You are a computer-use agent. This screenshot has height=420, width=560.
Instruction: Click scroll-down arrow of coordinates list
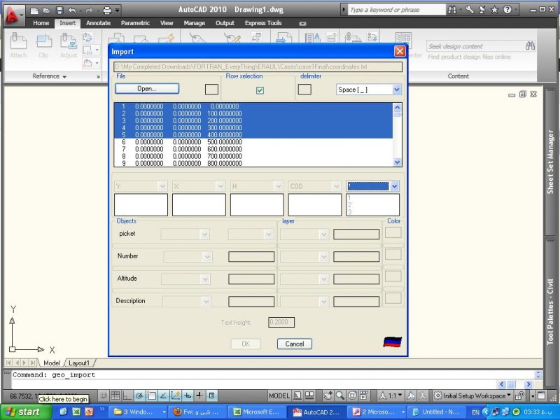(397, 162)
